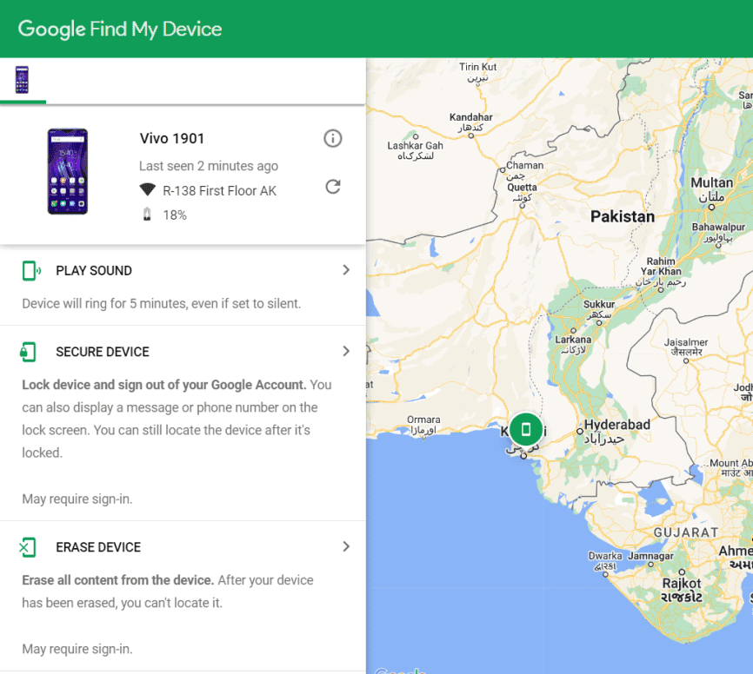Expand Erase Device chevron arrow
The height and width of the screenshot is (674, 753).
346,546
